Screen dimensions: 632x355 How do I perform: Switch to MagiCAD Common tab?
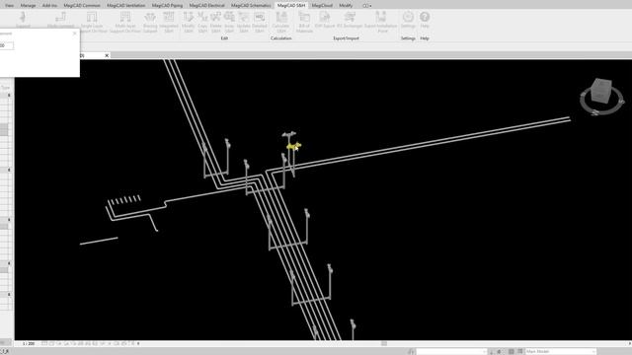82,5
